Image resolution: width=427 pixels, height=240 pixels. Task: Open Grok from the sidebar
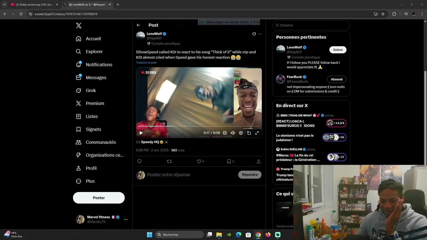(86, 90)
